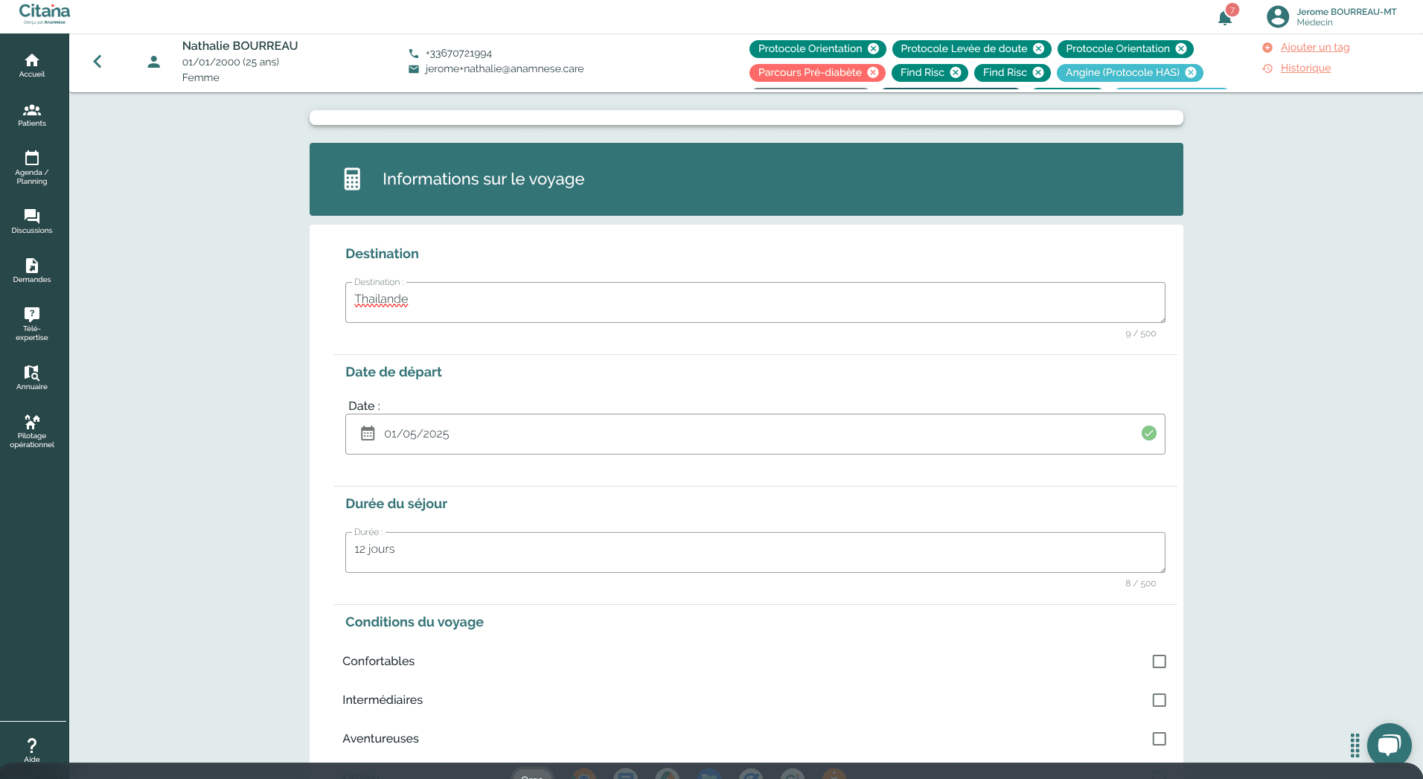Screen dimensions: 1423x779
Task: Click the dotted drag handle near the chat
Action: pyautogui.click(x=1355, y=746)
